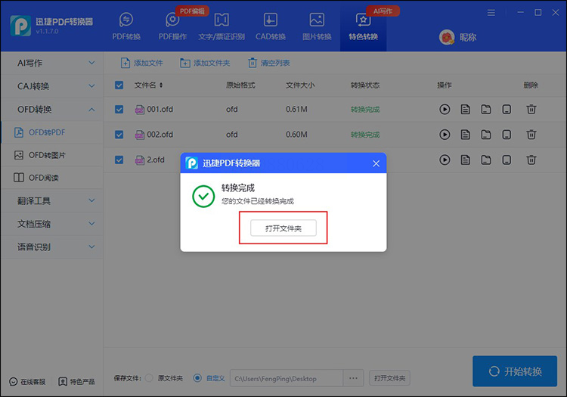Expand the 翻译工具 section

tap(52, 200)
